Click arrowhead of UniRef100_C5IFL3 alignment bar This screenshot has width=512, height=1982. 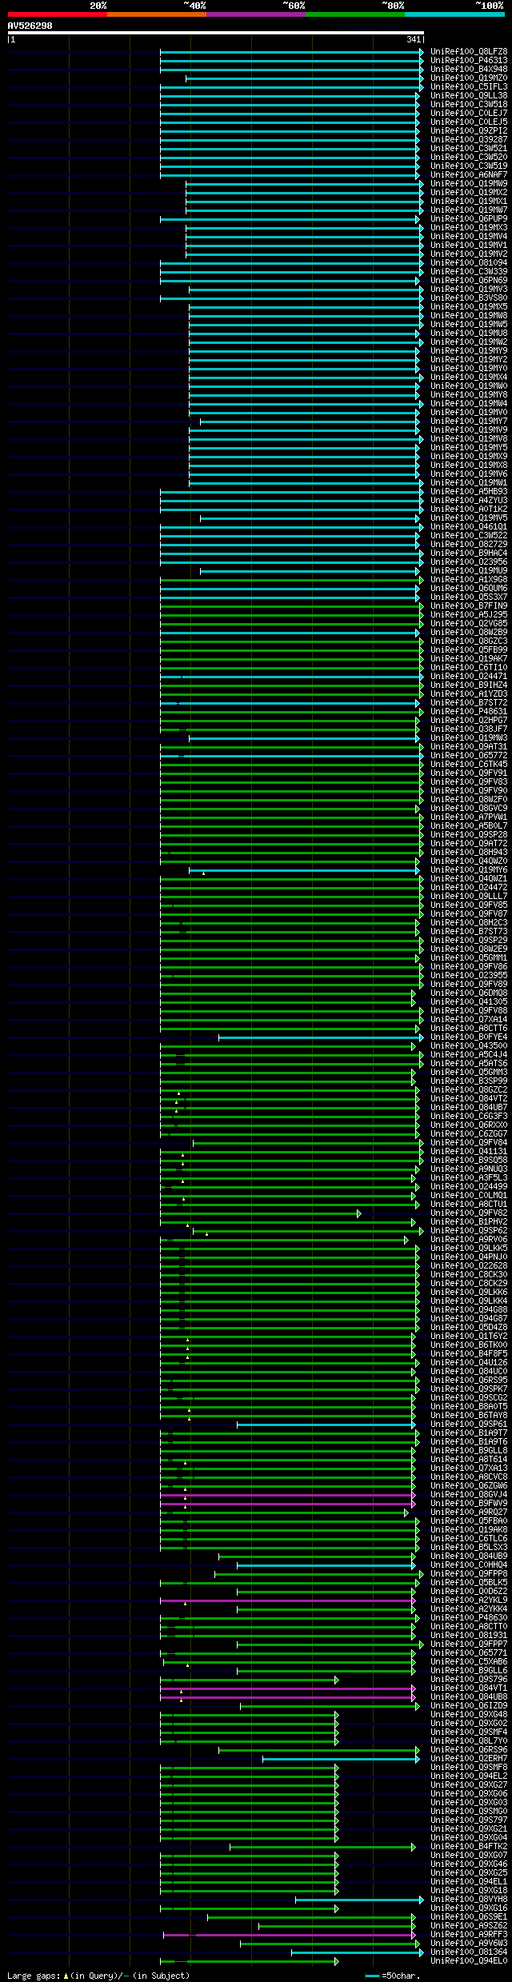point(422,87)
